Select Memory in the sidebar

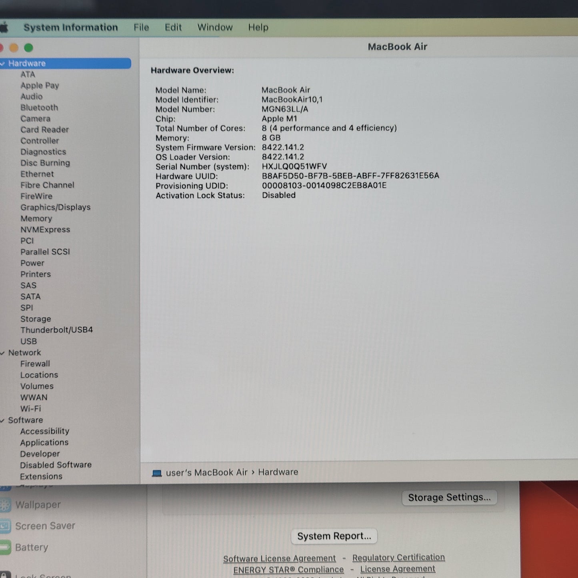[36, 218]
